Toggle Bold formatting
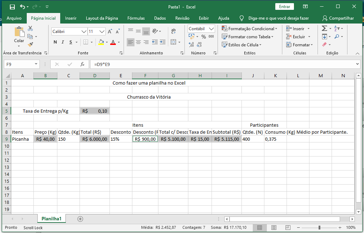 [x=55, y=42]
